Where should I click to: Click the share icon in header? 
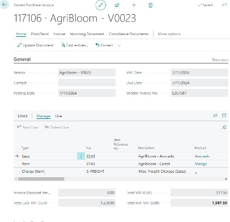tap(117, 5)
